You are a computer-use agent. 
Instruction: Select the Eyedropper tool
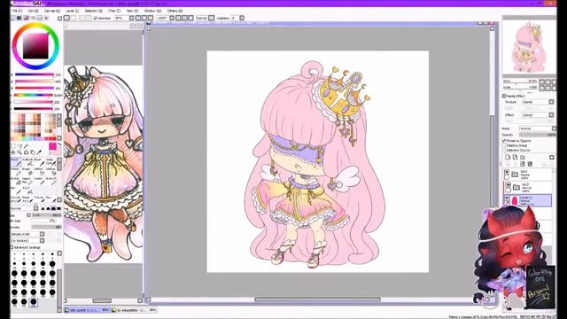[x=39, y=152]
